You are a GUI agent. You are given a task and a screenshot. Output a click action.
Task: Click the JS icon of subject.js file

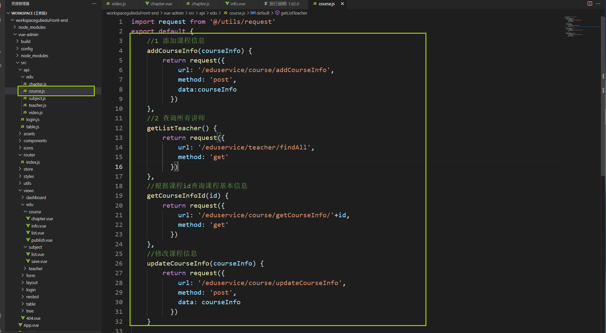click(25, 98)
